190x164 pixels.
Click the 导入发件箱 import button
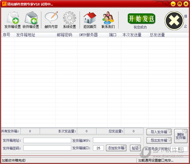click(x=159, y=132)
